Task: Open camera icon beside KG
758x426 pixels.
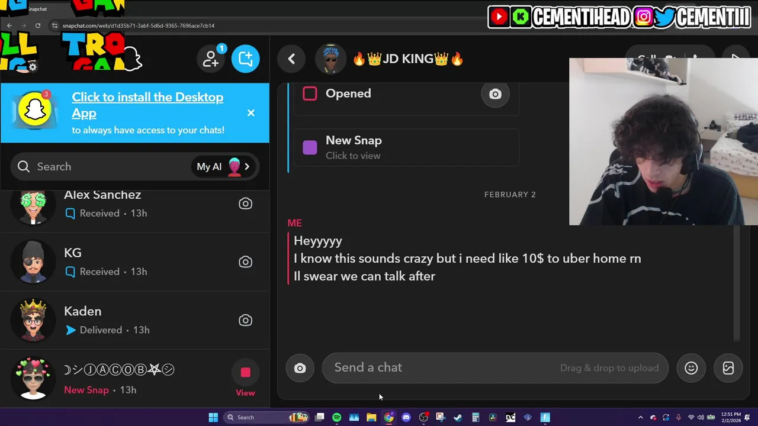Action: coord(245,262)
